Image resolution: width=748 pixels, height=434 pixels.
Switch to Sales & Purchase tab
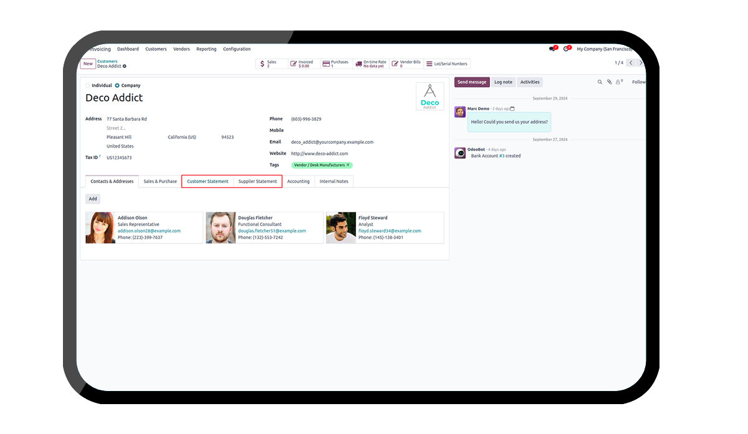pyautogui.click(x=160, y=181)
